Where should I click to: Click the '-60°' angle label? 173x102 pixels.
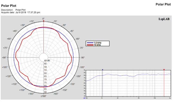click(x=78, y=39)
